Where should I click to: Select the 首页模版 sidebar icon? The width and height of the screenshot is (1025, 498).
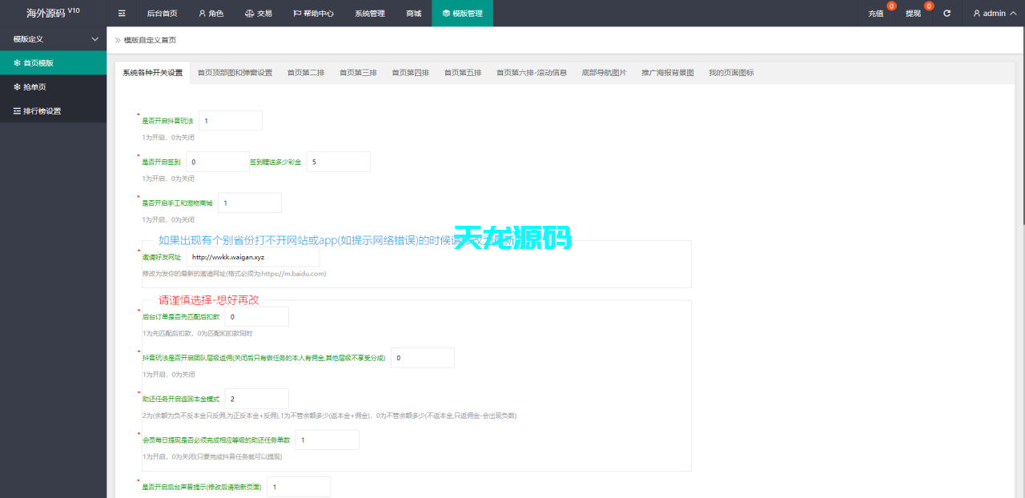(18, 62)
